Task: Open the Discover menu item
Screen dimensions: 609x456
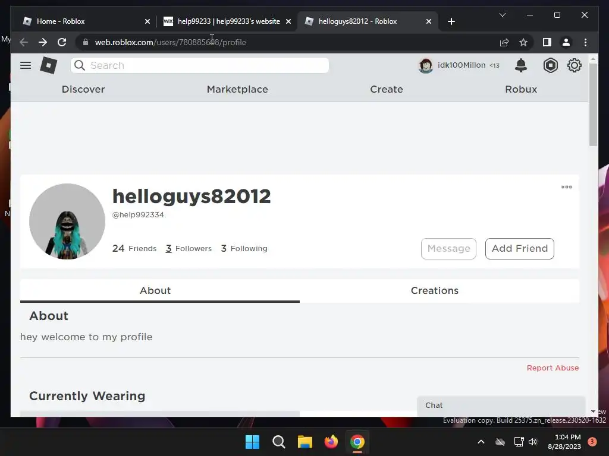Action: click(83, 89)
